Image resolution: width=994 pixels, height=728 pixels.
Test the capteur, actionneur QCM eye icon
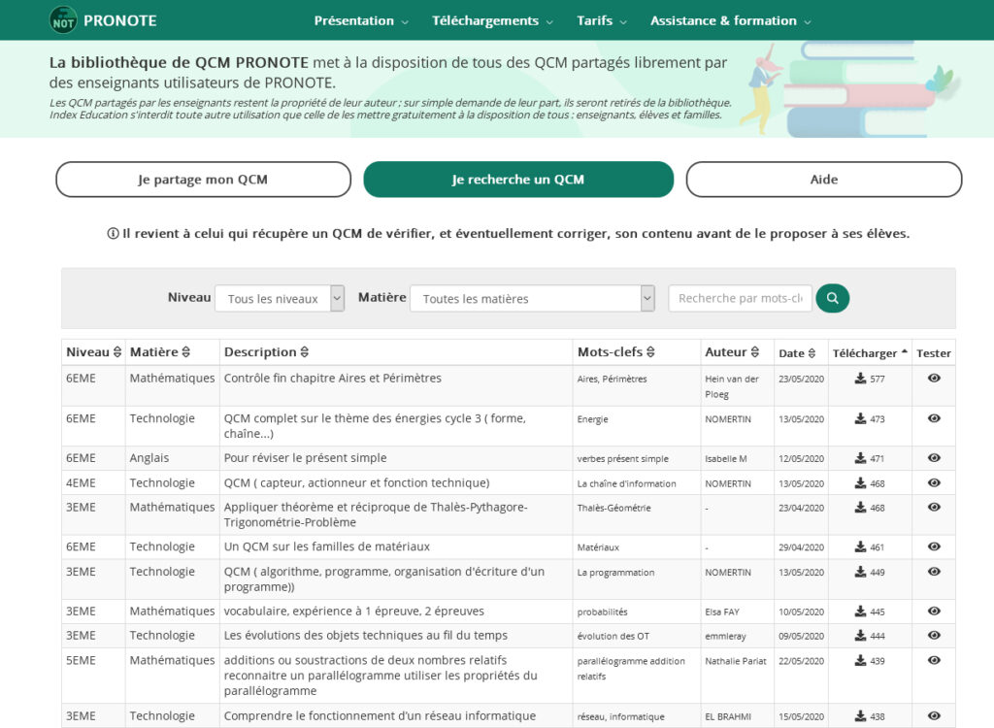(x=934, y=482)
